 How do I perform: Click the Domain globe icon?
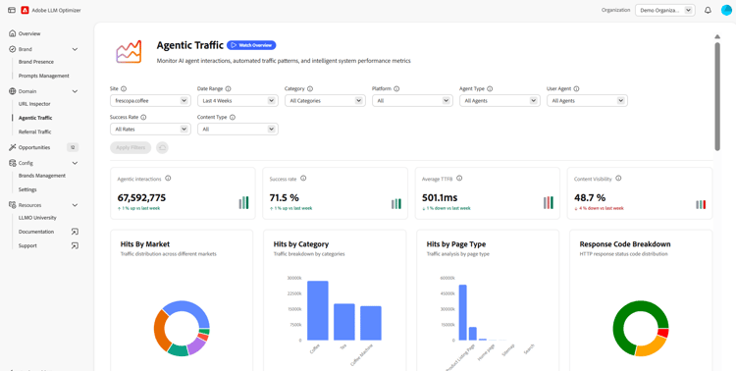(x=12, y=91)
